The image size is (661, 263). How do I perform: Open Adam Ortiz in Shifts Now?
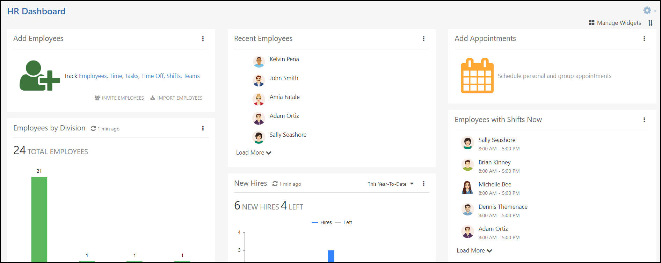[x=493, y=229]
